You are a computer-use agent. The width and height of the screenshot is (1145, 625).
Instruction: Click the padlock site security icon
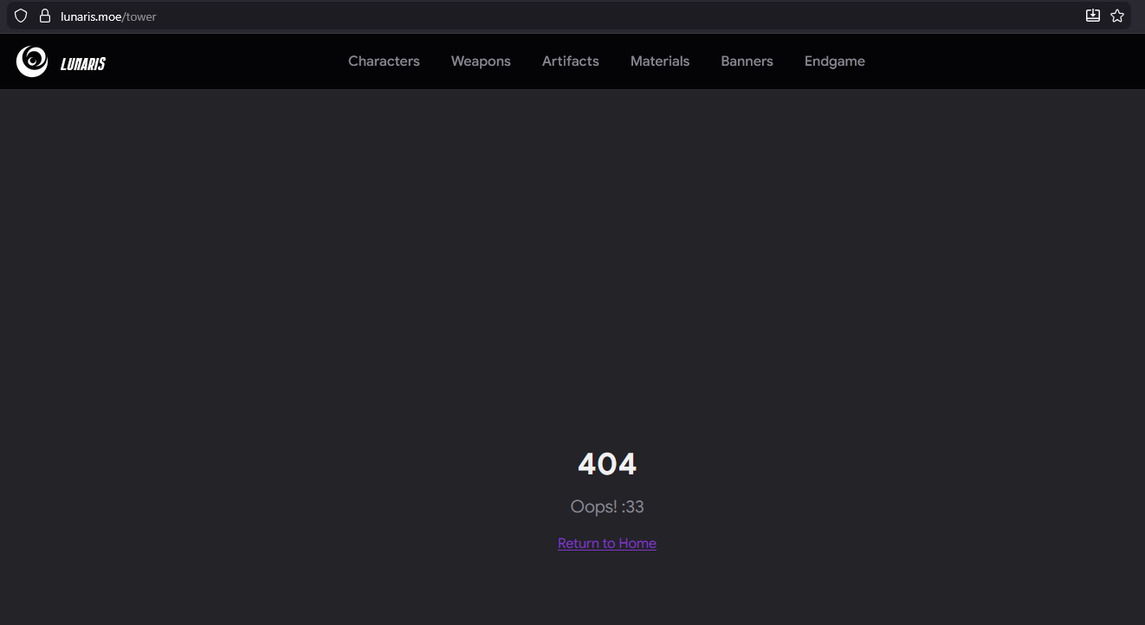click(45, 16)
